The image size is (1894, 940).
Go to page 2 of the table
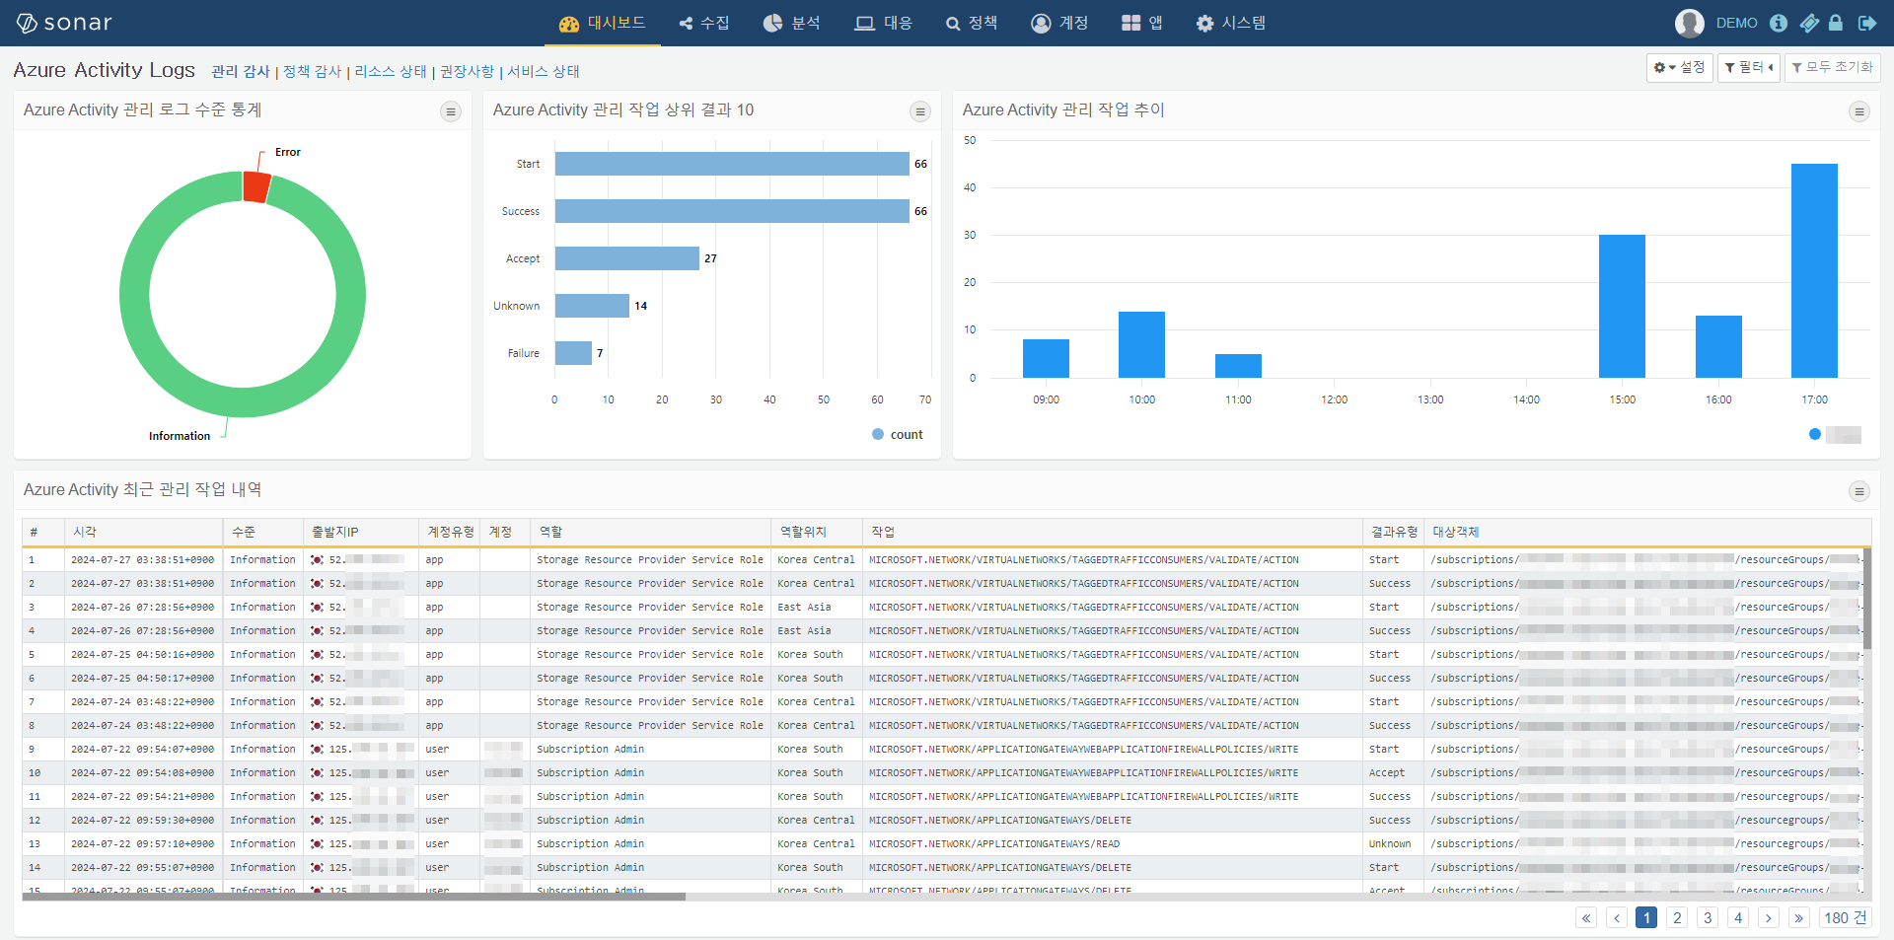click(x=1677, y=917)
